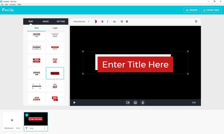Choose the Bounce Off text style
Viewport: 224px width, 134px height.
point(37,73)
